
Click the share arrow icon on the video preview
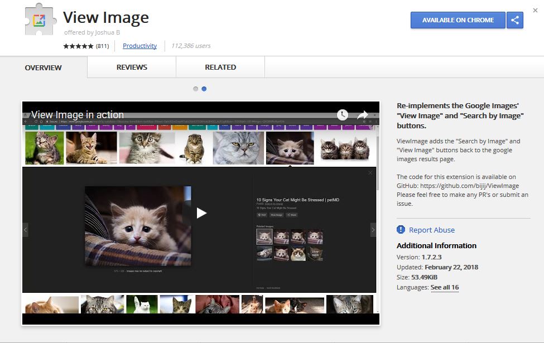[363, 115]
